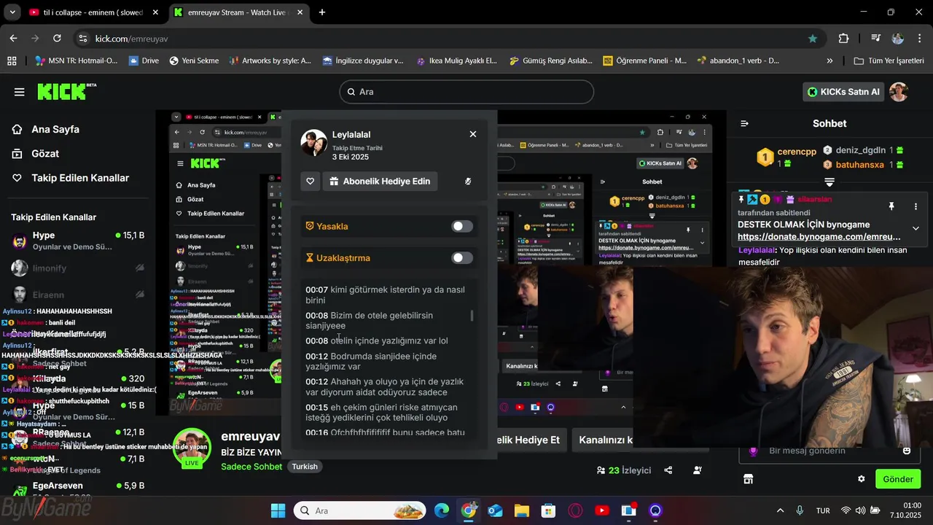Screen dimensions: 933x525
Task: Click the share icon below the stream
Action: click(x=668, y=470)
